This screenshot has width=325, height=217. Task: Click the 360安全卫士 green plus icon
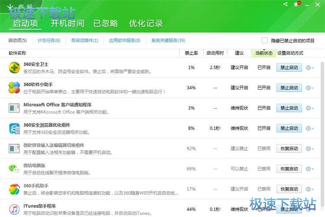click(x=14, y=68)
